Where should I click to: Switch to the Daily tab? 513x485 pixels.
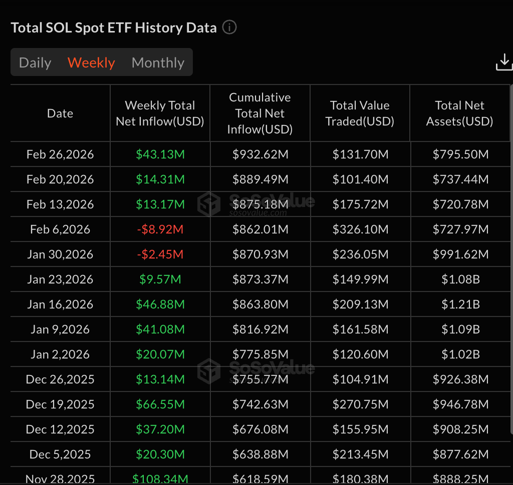pos(35,62)
